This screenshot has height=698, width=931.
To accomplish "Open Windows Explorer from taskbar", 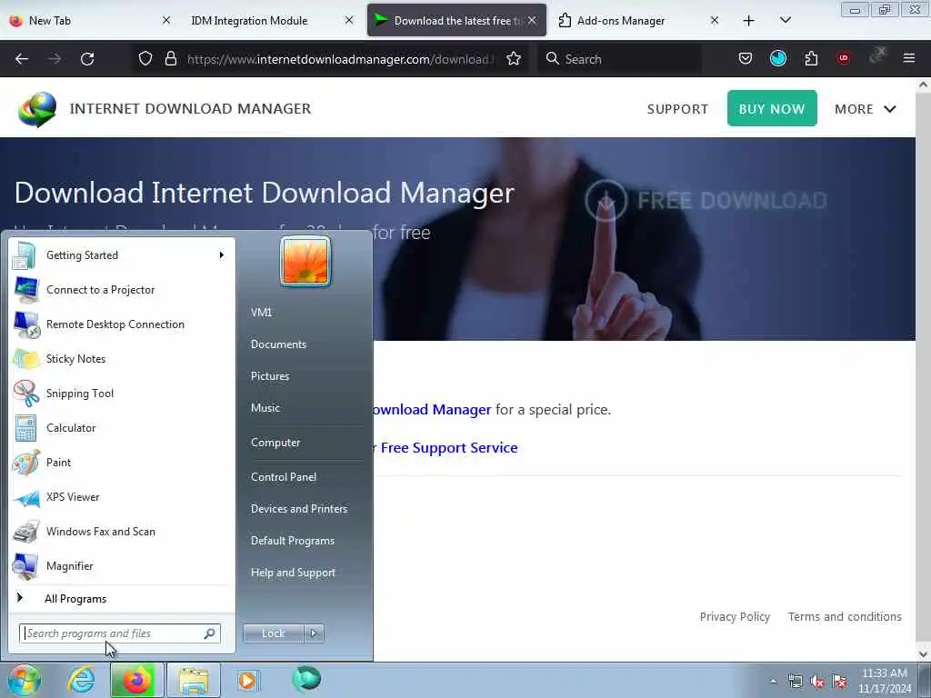I will point(194,680).
